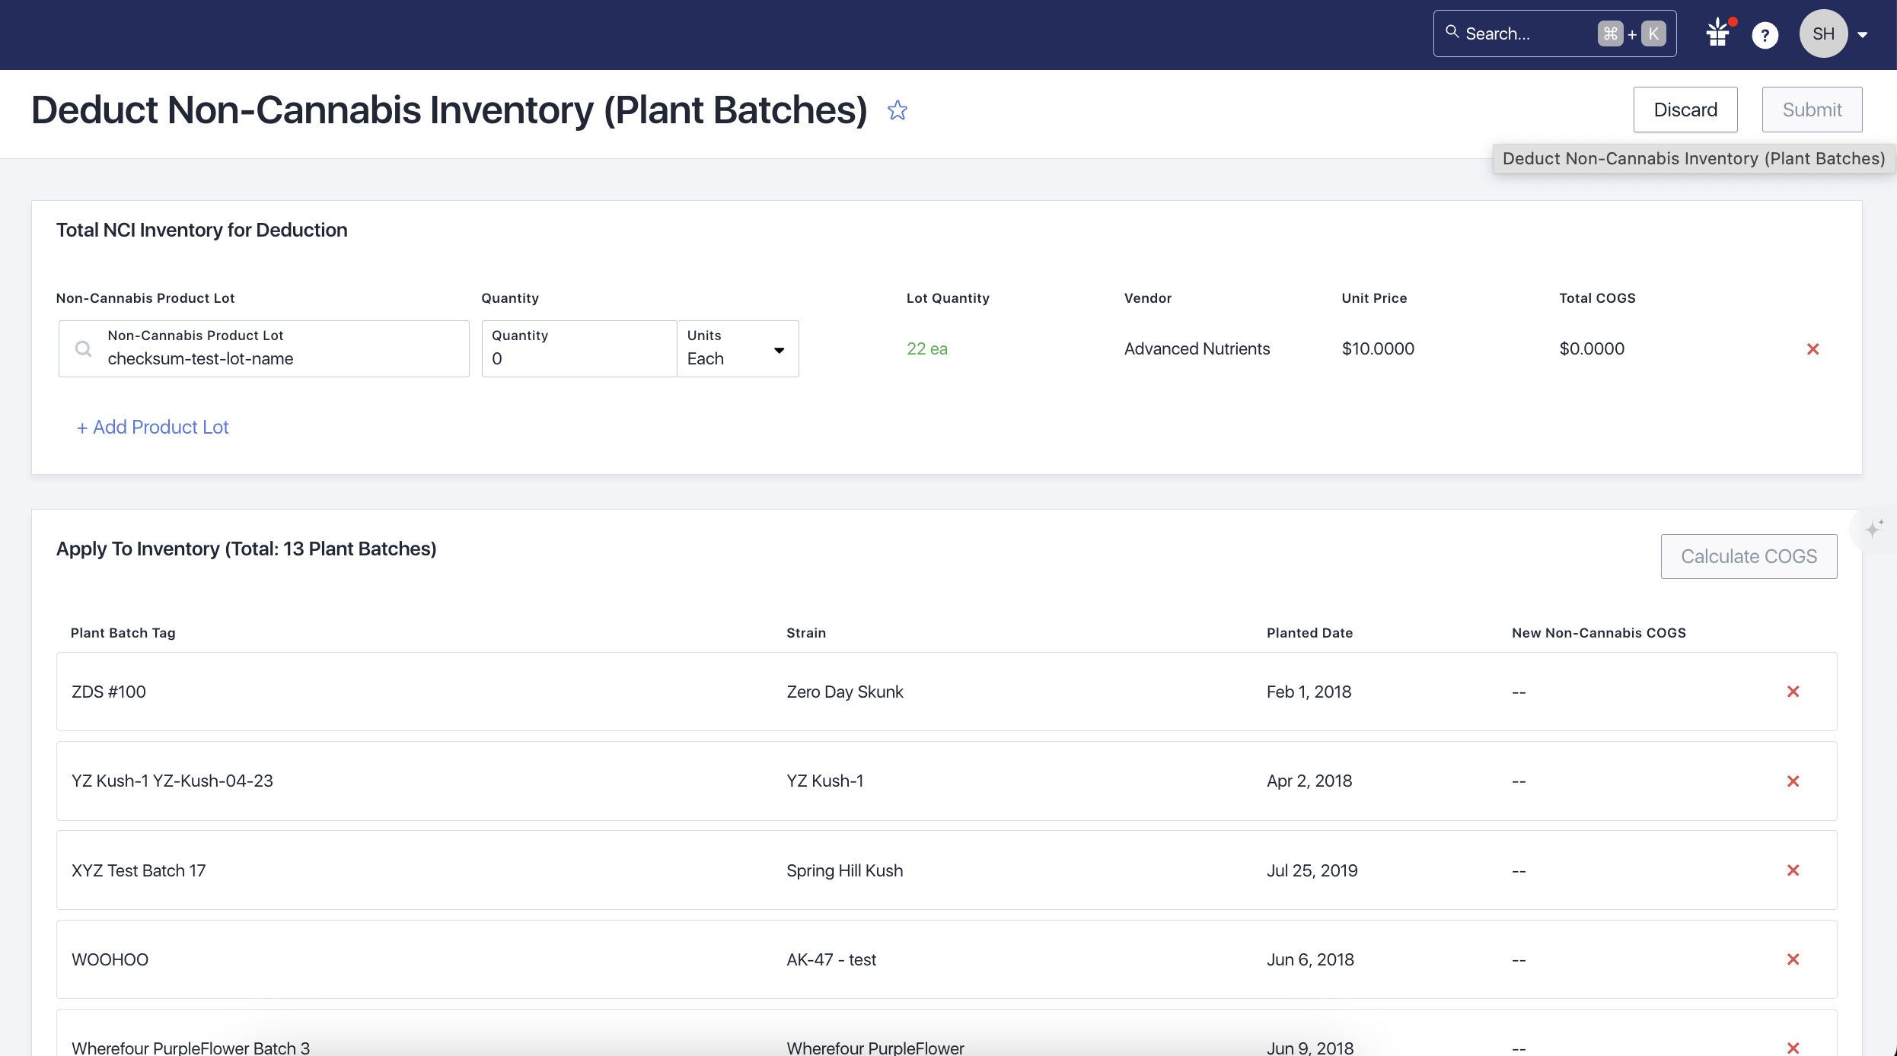Click the Add Product Lot link
The image size is (1897, 1056).
coord(152,428)
